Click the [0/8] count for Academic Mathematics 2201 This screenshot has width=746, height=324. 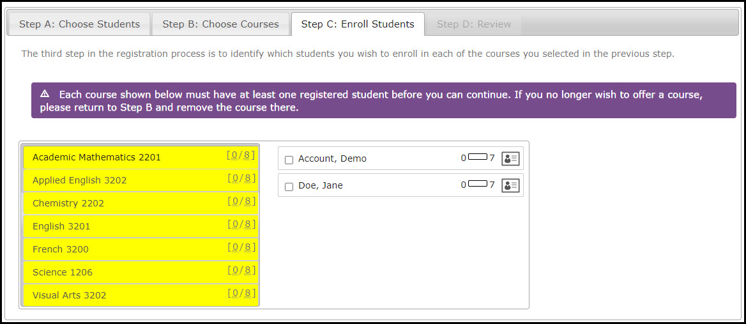[241, 155]
